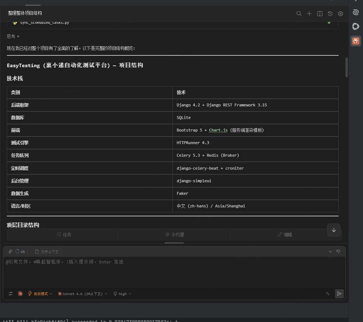Switch to the 子代理 tab
Image resolution: width=363 pixels, height=322 pixels.
175,235
